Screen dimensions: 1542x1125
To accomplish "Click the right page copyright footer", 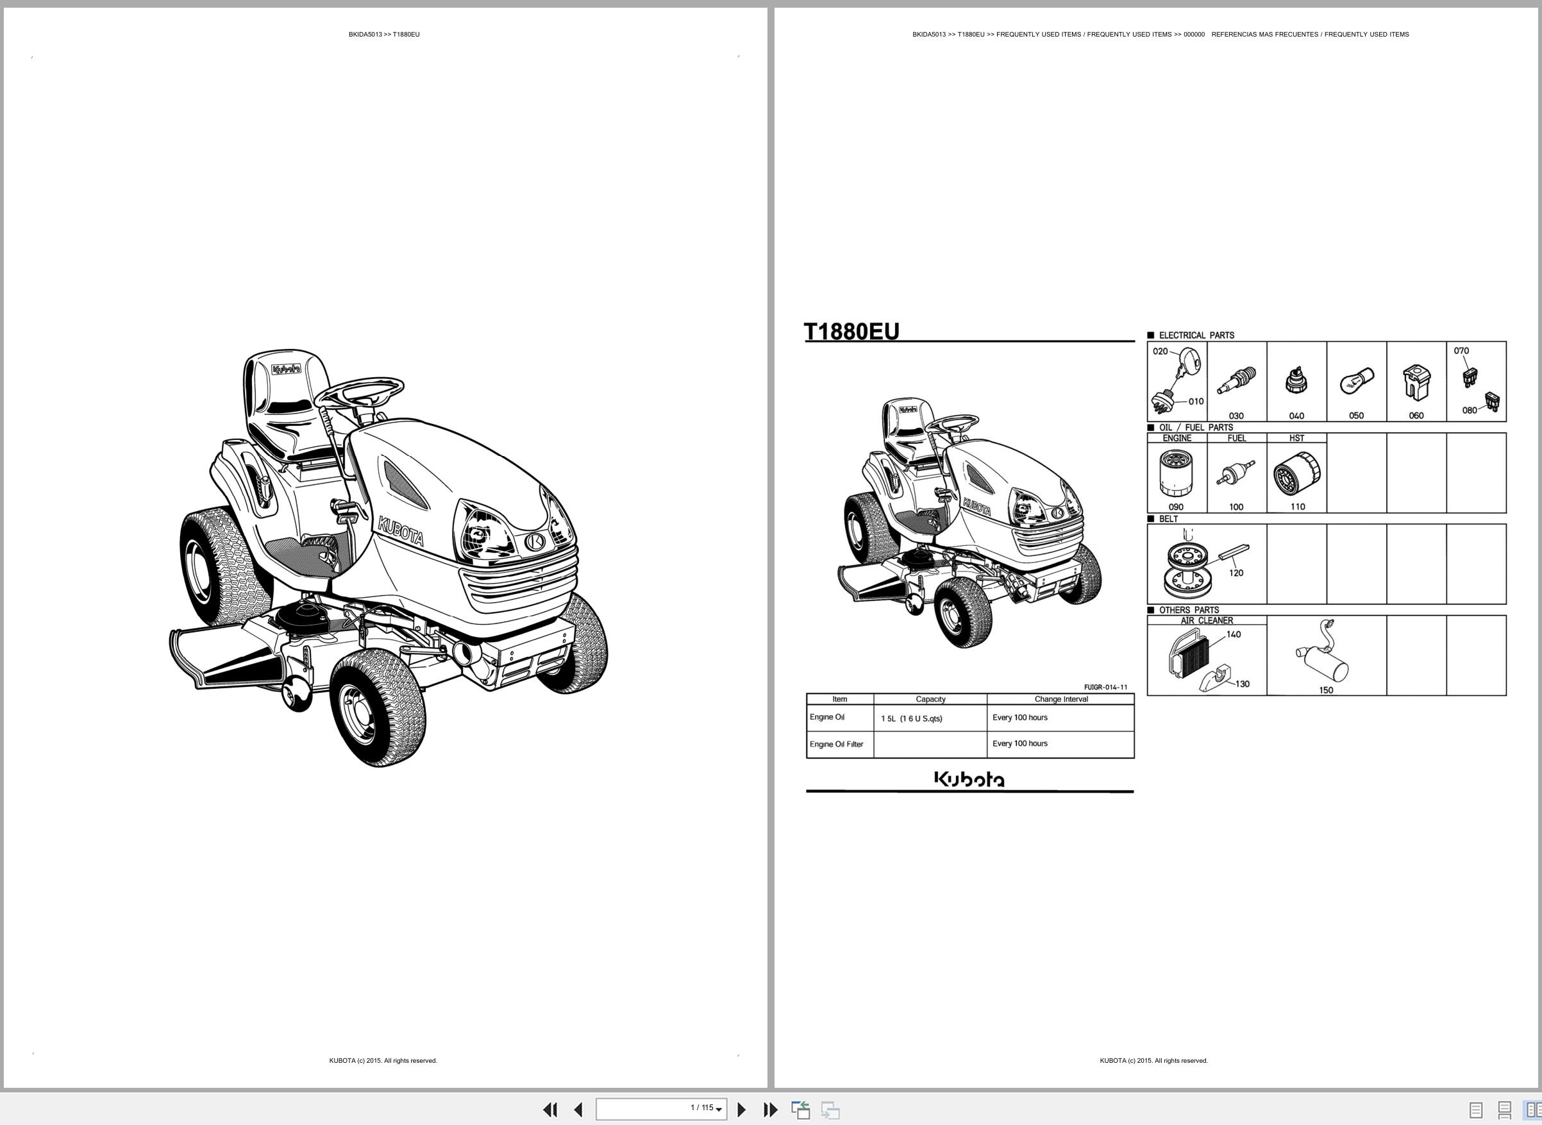I will 1154,1060.
